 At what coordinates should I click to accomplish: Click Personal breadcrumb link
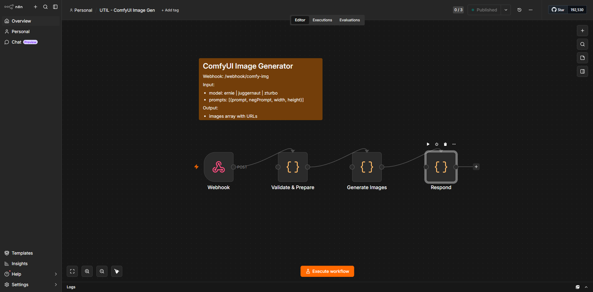pos(81,10)
